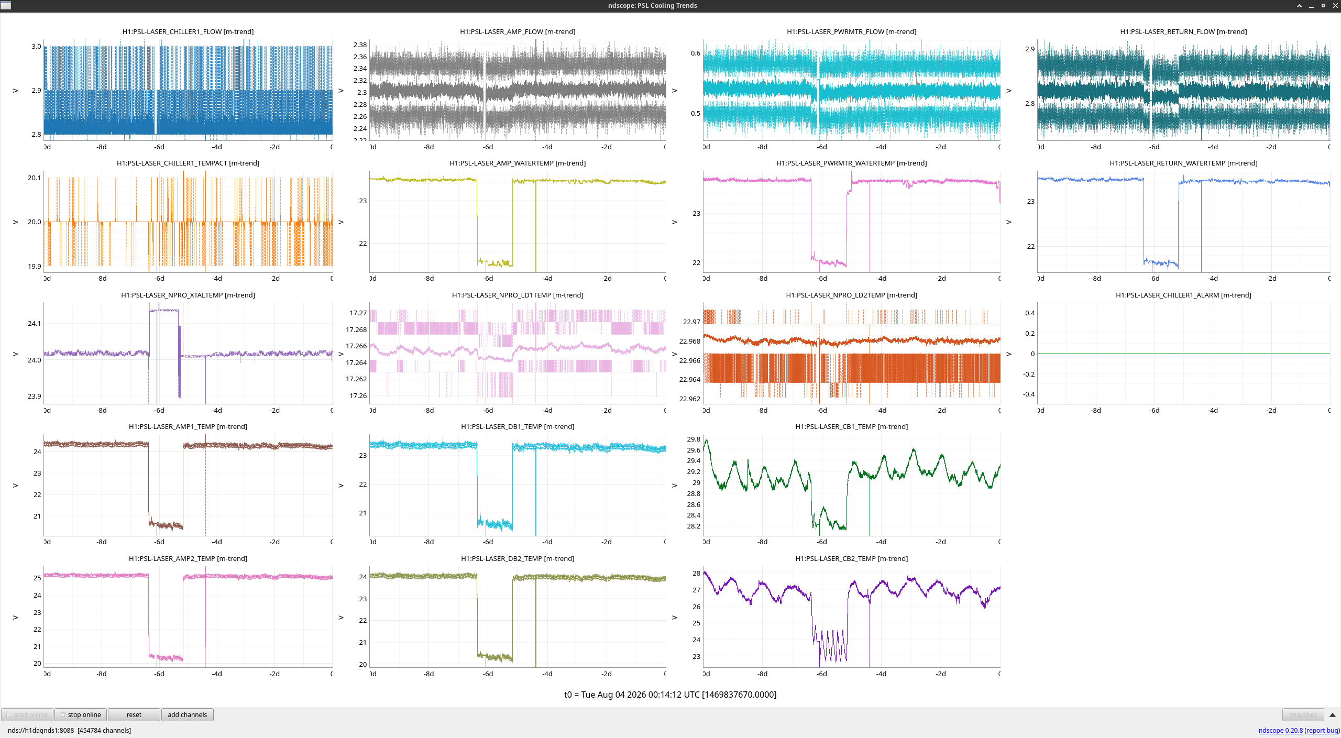Open the add channels dialog
The width and height of the screenshot is (1341, 738).
[188, 714]
